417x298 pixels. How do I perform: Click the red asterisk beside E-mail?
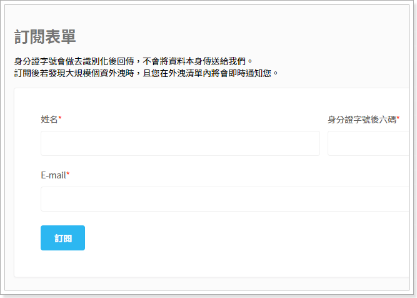pos(68,175)
